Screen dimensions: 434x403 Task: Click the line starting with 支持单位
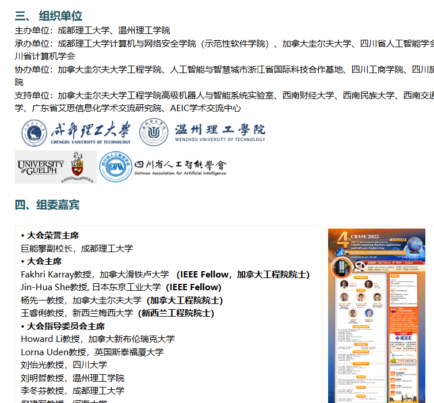coord(224,96)
